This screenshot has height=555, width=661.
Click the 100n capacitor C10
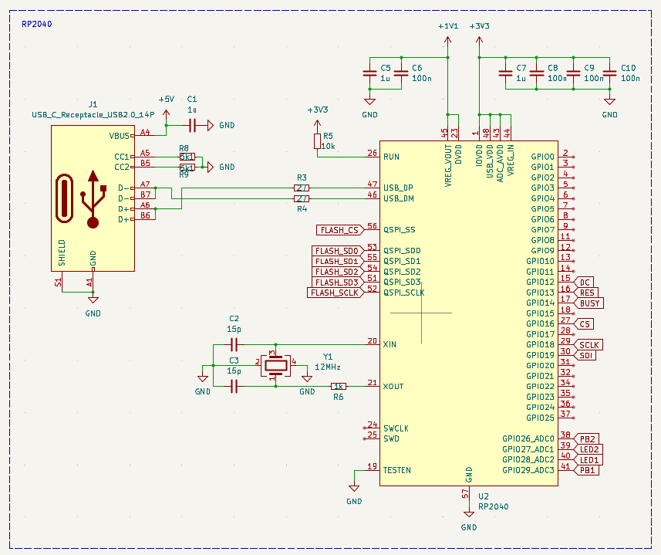(609, 73)
